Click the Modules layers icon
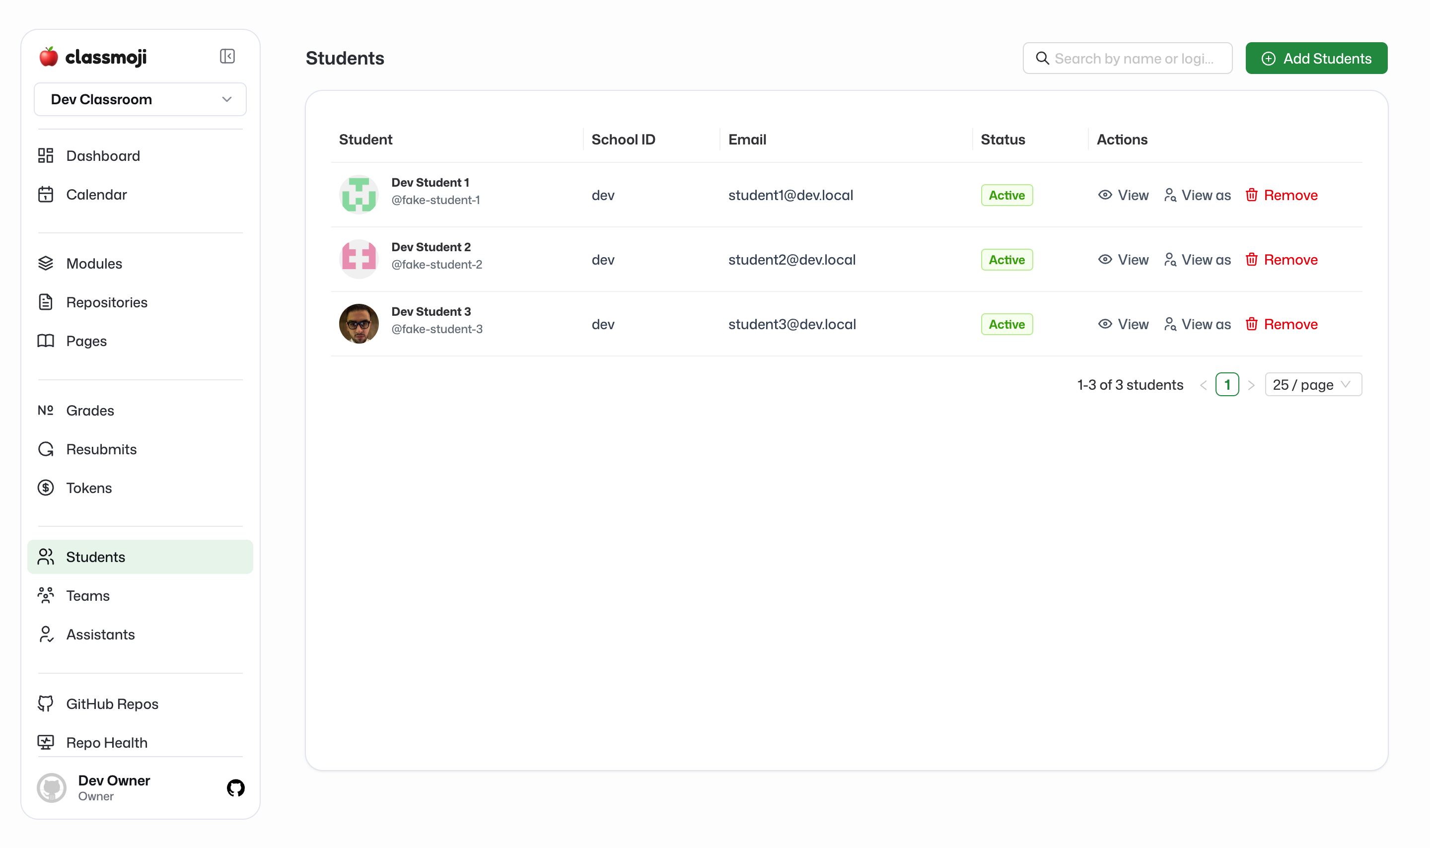 (46, 263)
